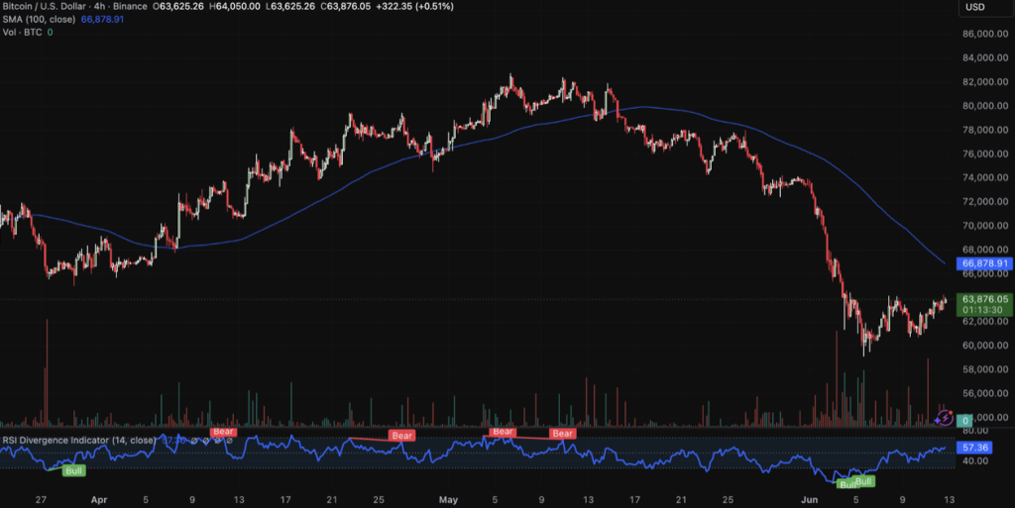Click the 40.00 RSI scale label
The image size is (1015, 508).
(975, 460)
